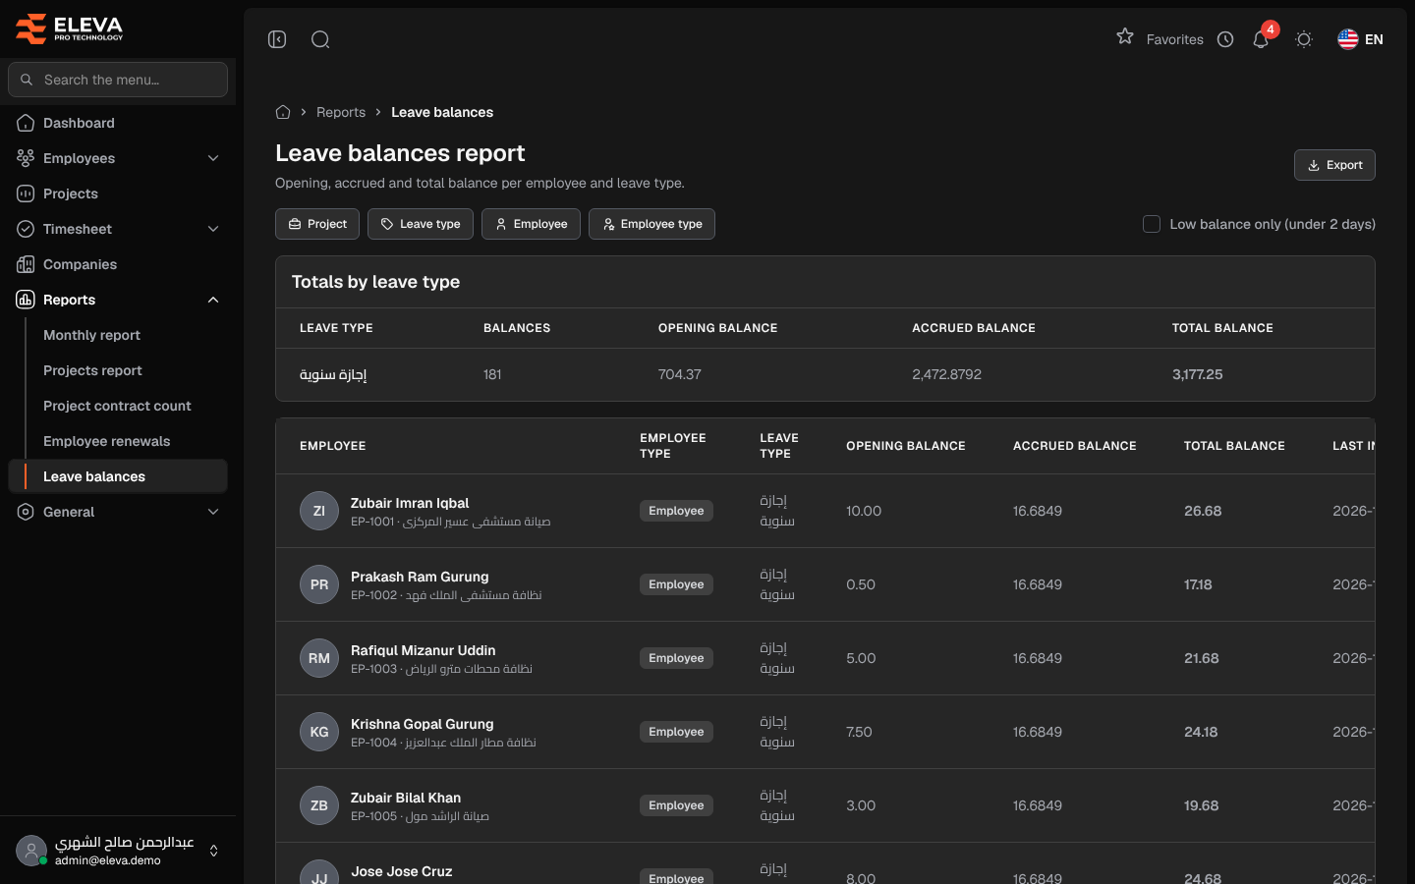The image size is (1415, 884).
Task: Go to home breadcrumb icon
Action: tap(283, 112)
